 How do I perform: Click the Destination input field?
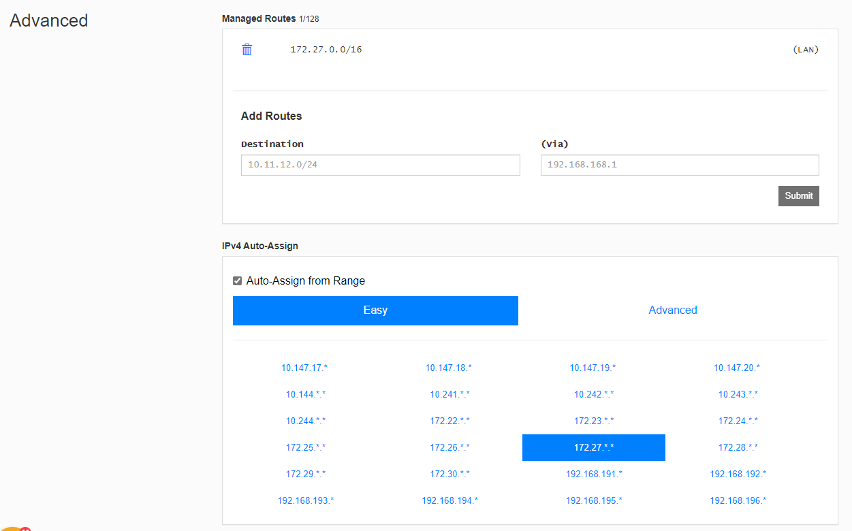point(381,165)
